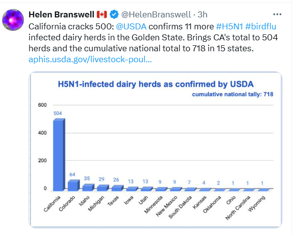The height and width of the screenshot is (234, 294).
Task: Click the Texas bar labeled 26
Action: 118,188
